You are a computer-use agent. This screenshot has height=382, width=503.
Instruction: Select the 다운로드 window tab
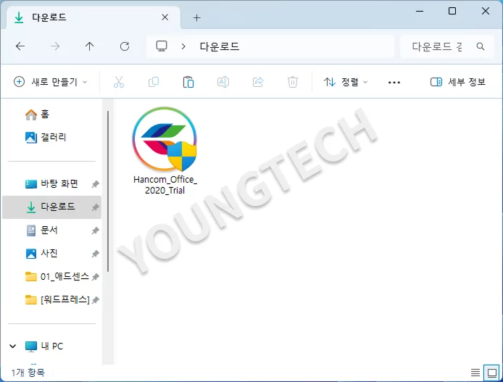pos(93,17)
